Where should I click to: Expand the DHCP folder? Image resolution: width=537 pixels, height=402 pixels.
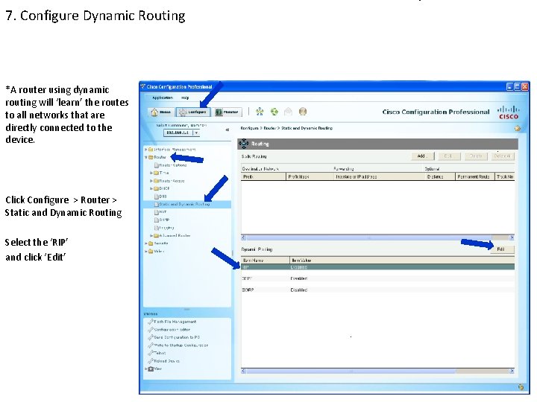tap(151, 188)
